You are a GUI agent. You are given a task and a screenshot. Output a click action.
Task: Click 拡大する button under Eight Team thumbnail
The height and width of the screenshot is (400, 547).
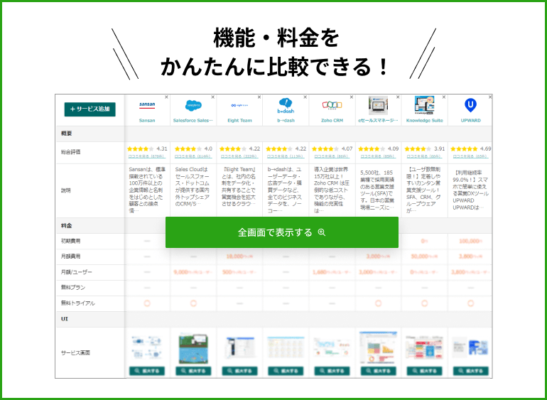239,371
